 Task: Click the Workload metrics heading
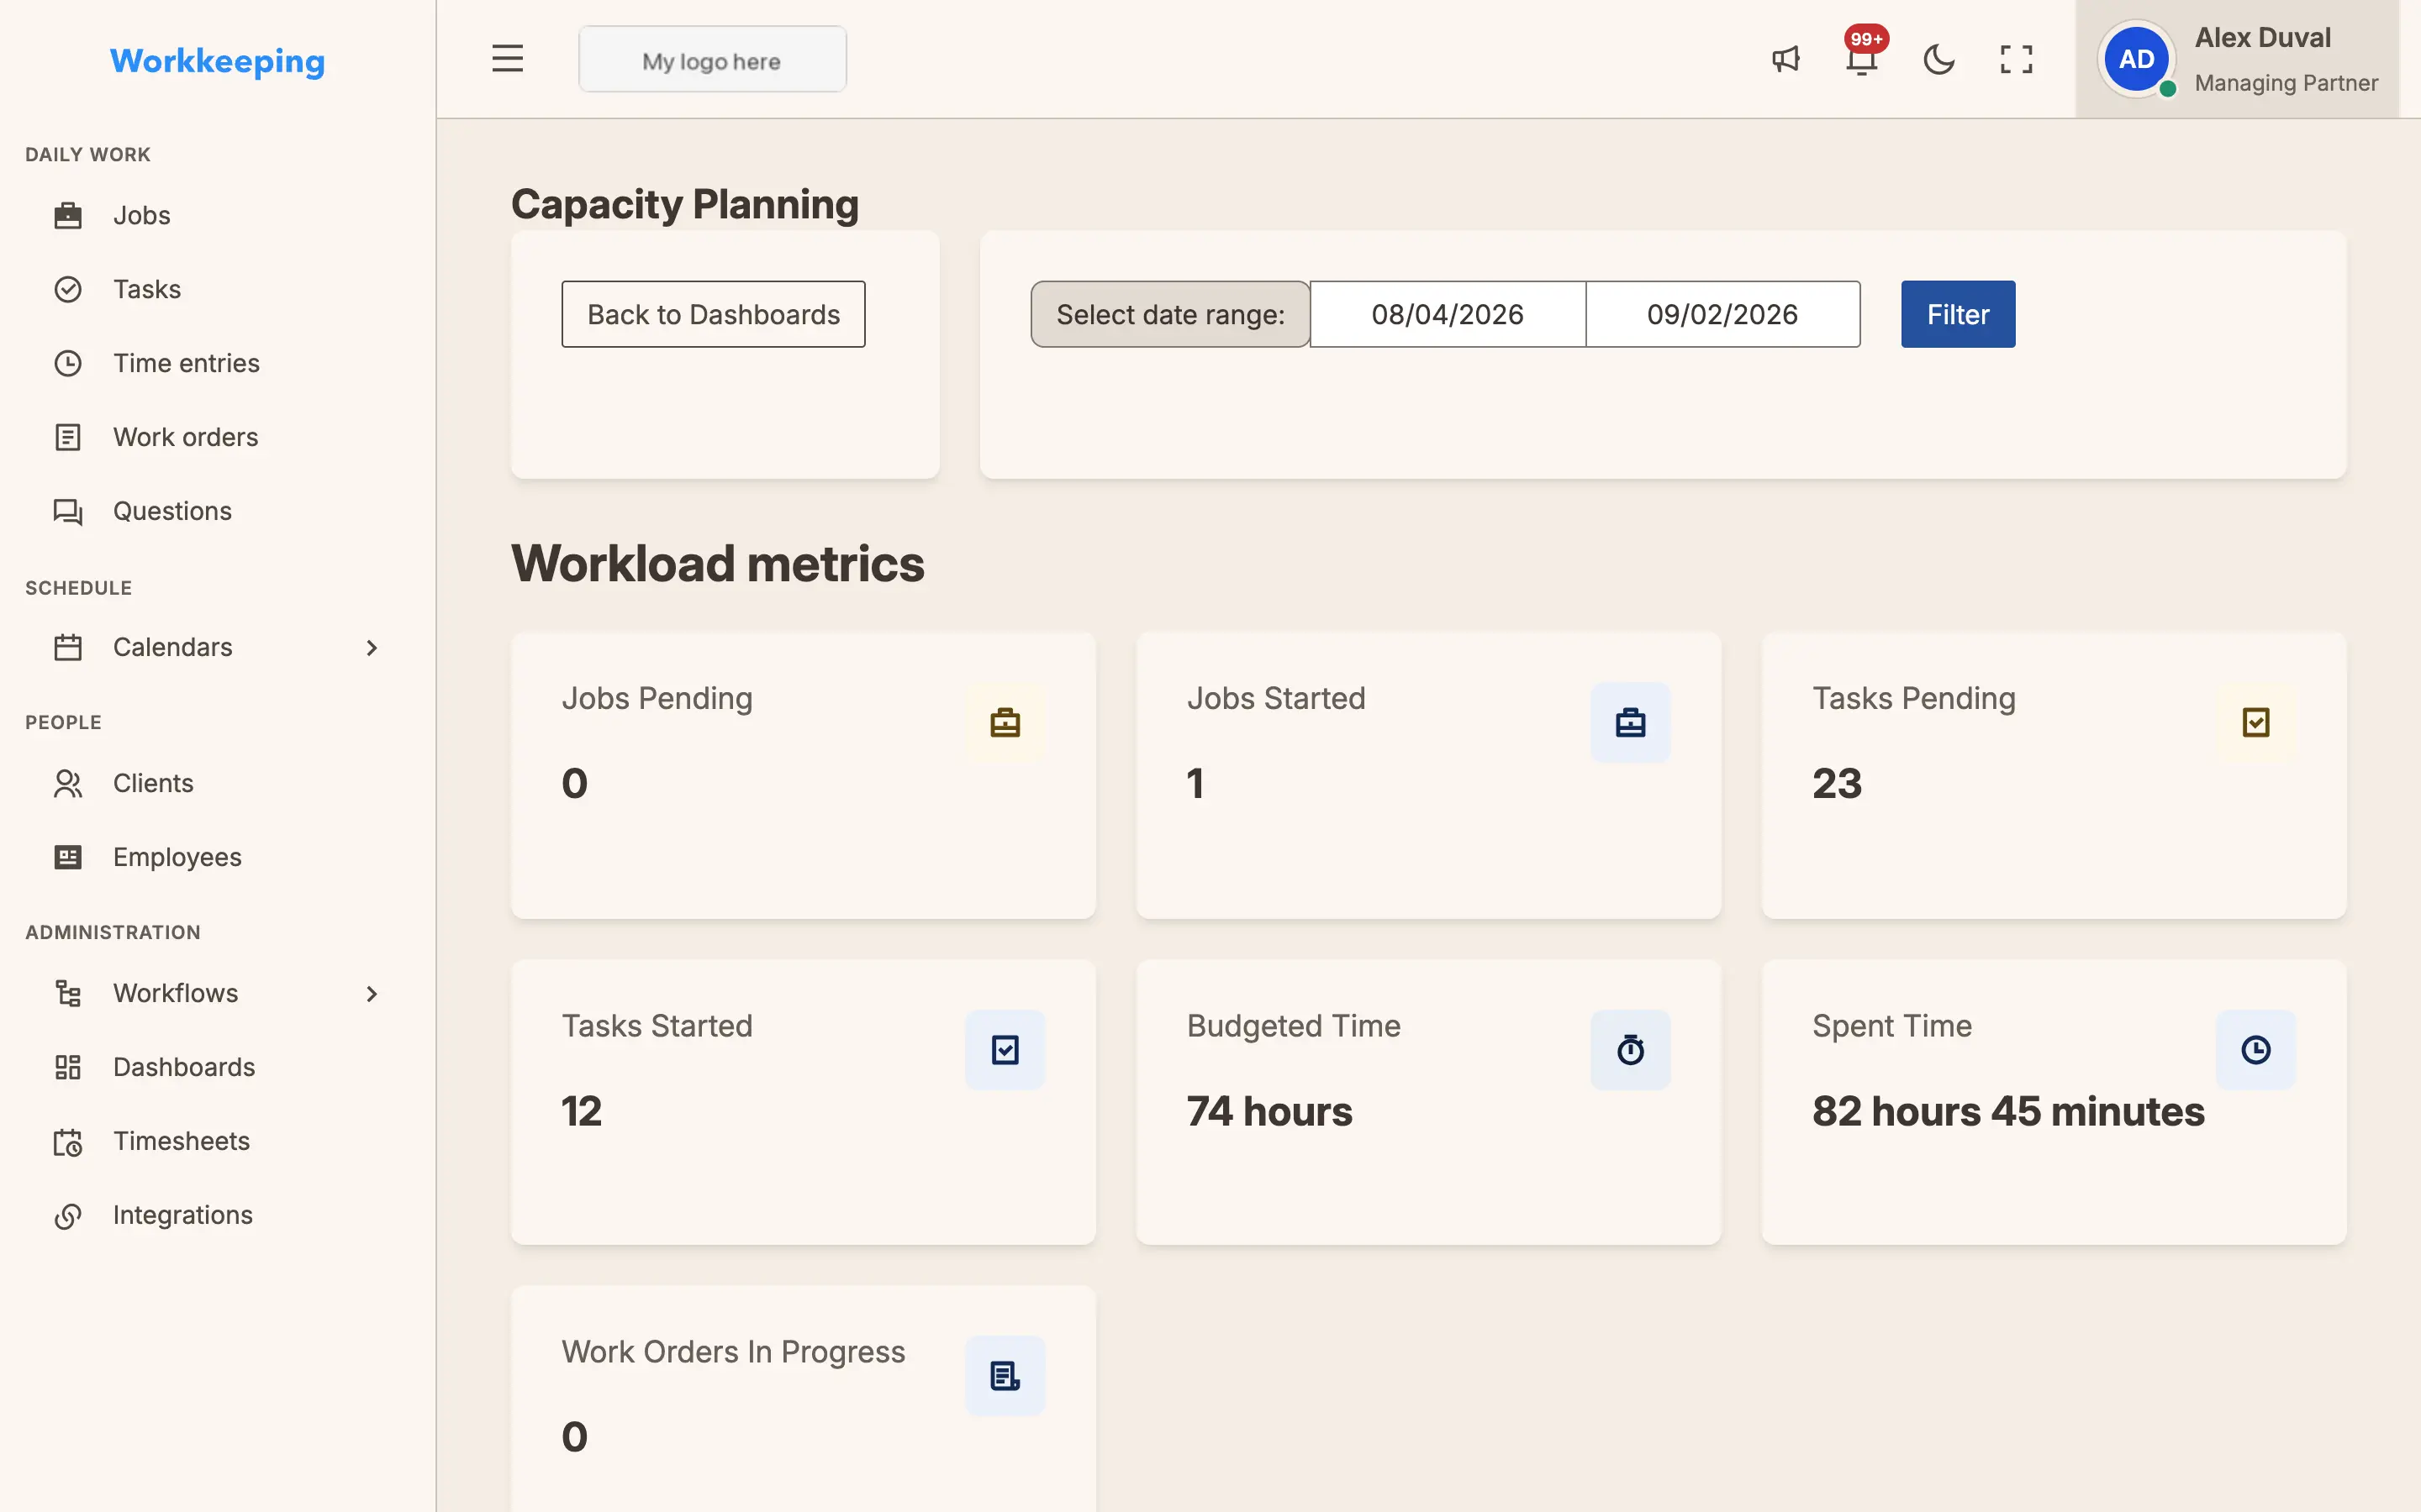tap(717, 563)
